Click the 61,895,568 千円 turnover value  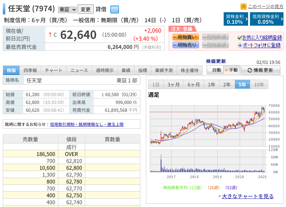[121, 110]
